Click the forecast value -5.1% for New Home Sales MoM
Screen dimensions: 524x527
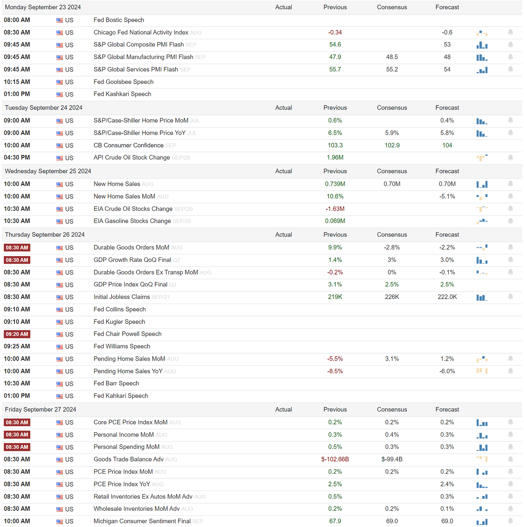tap(447, 196)
